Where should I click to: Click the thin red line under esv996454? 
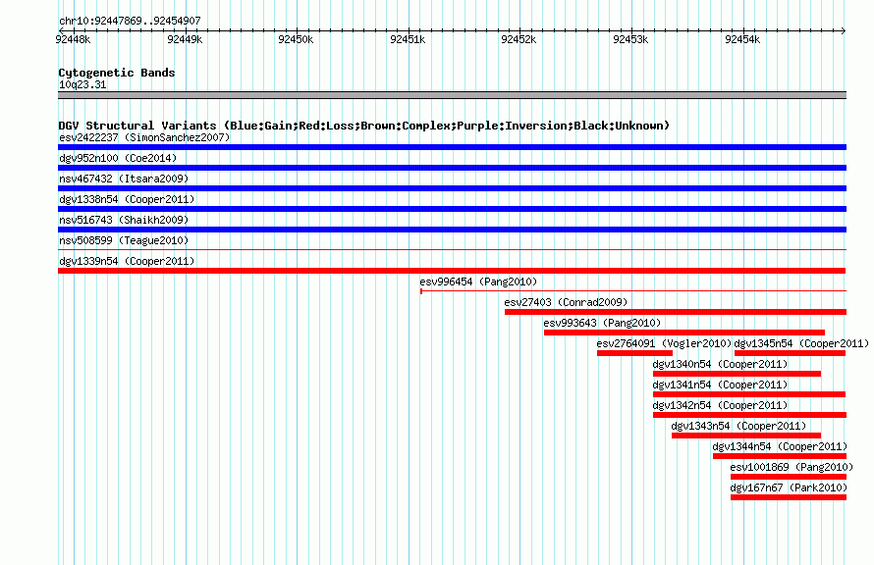(x=633, y=290)
